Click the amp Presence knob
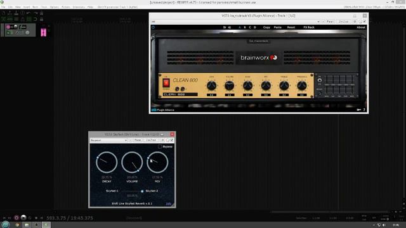Screen dimensions: 406x228 coord(302,85)
